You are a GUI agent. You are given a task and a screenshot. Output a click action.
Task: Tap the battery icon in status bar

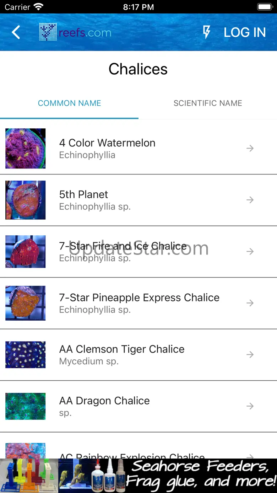pos(264,7)
